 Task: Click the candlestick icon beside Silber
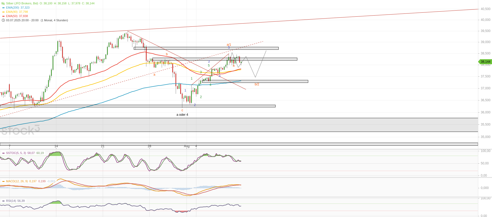pos(3,3)
